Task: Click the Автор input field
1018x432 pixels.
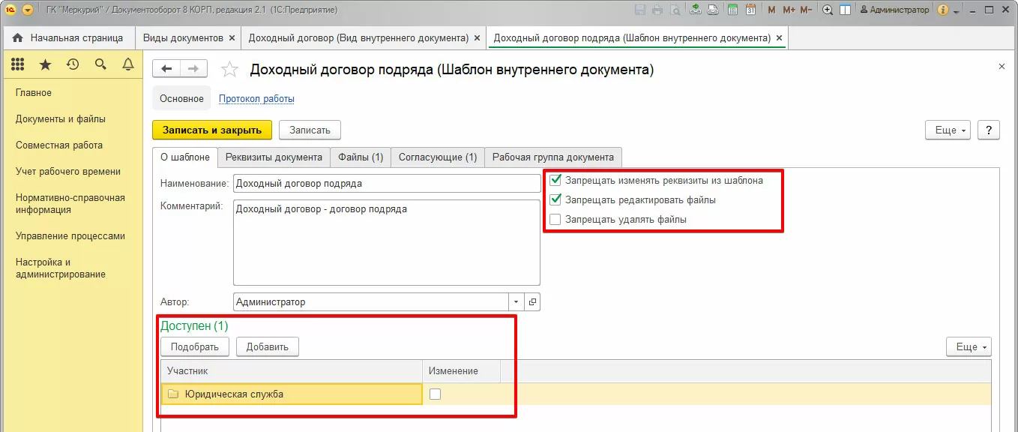Action: pos(371,301)
